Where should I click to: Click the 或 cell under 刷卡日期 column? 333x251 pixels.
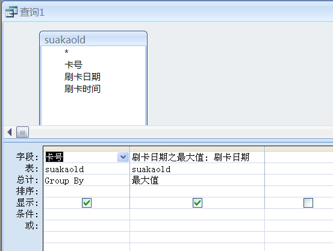[x=197, y=226]
